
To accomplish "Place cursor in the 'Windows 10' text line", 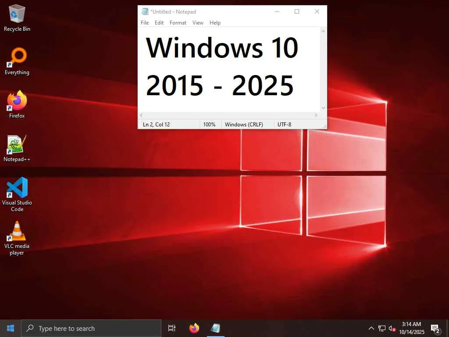I will click(x=222, y=47).
